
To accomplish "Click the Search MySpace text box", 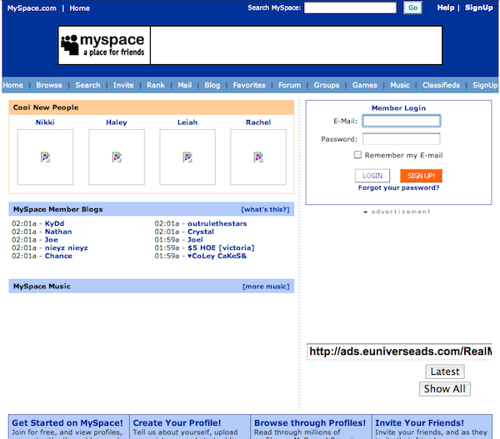I will coord(350,7).
